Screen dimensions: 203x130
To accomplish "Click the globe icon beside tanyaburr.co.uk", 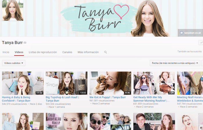I will (x=182, y=33).
